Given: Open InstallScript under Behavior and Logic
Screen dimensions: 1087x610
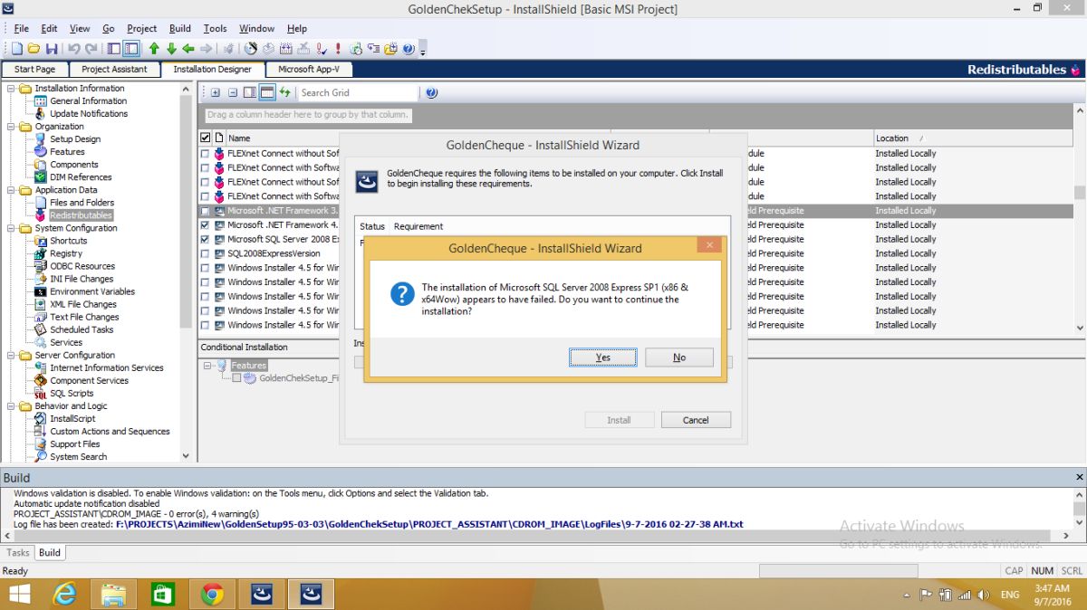Looking at the screenshot, I should click(72, 418).
